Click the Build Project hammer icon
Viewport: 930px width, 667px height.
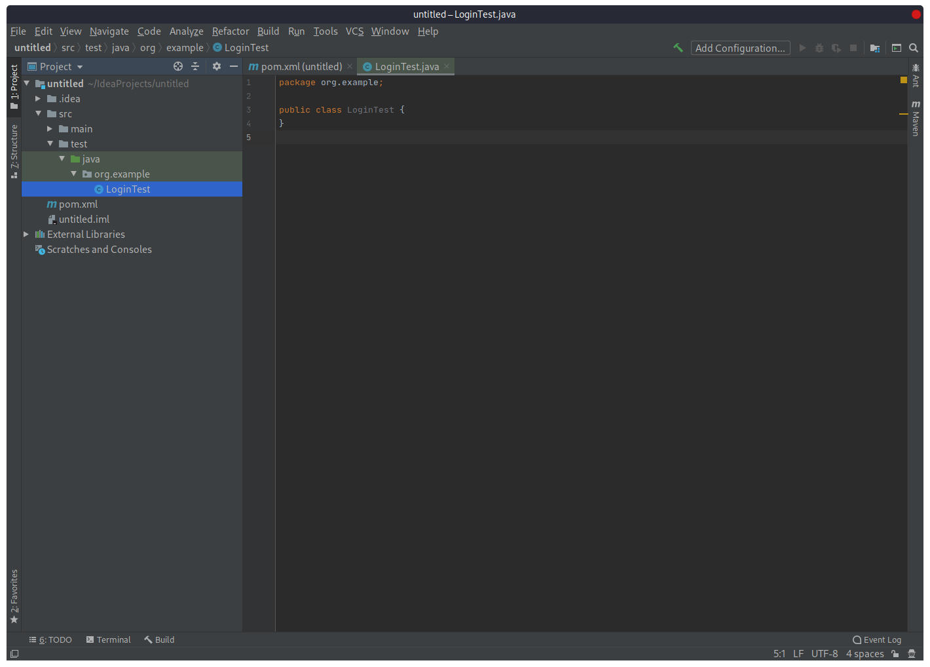(678, 47)
